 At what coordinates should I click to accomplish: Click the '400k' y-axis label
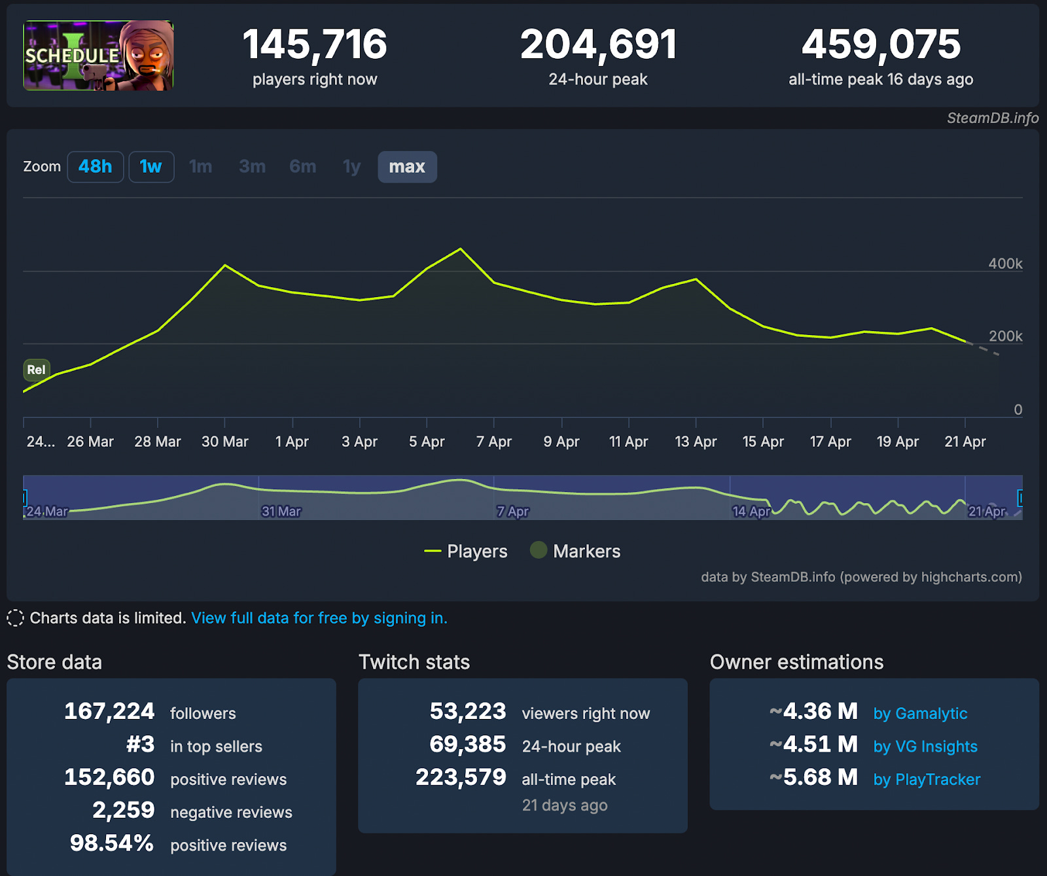coord(1005,264)
